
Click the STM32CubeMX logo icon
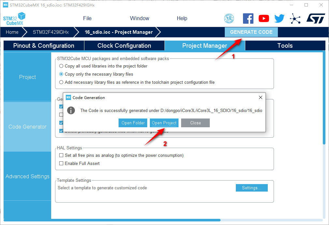14,19
